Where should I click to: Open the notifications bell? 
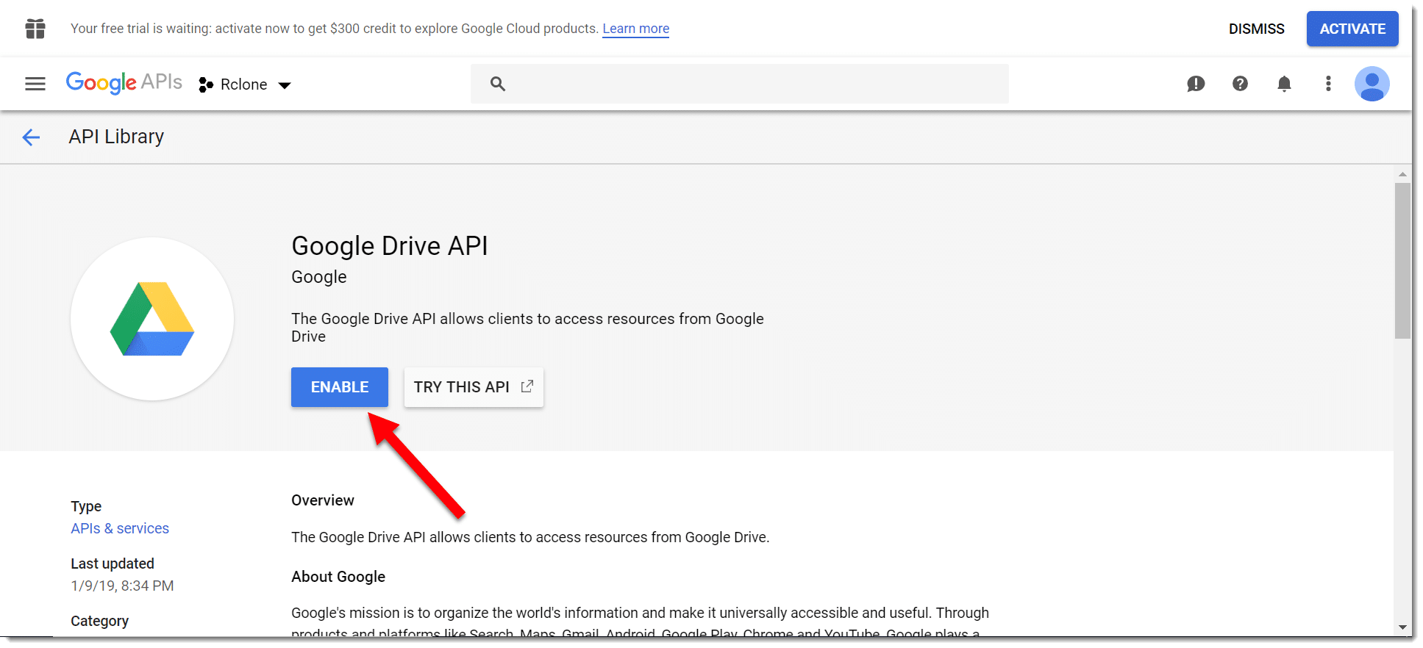[1284, 84]
